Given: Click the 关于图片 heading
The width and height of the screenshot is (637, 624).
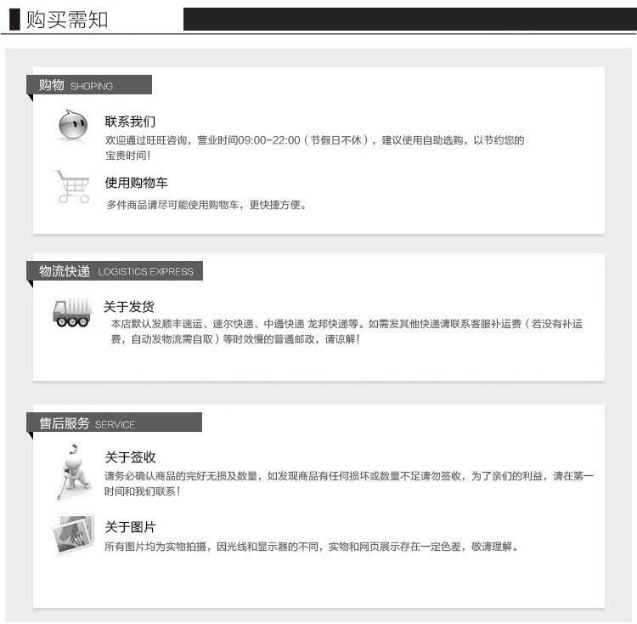Looking at the screenshot, I should [131, 527].
